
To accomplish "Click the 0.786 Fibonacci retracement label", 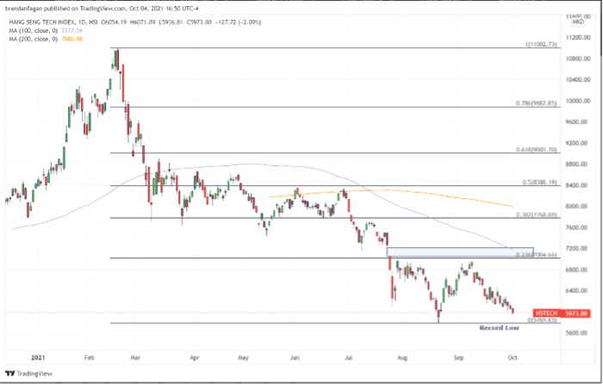I will (x=536, y=103).
